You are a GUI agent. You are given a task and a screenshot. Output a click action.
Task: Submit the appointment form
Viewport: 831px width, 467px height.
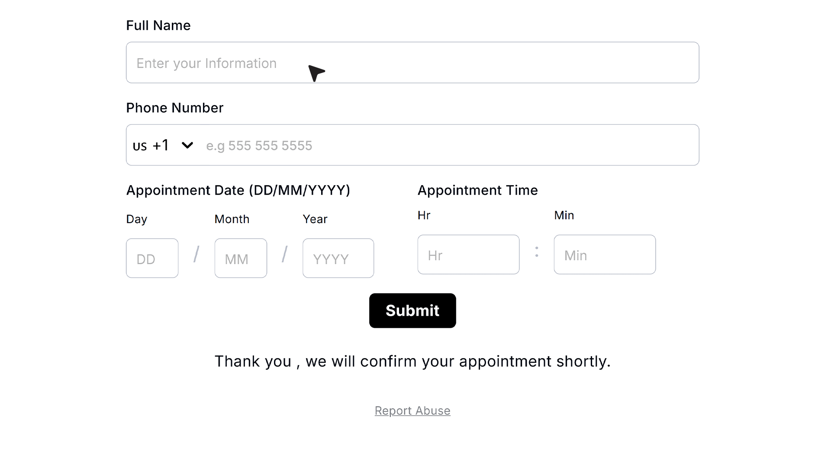(412, 310)
